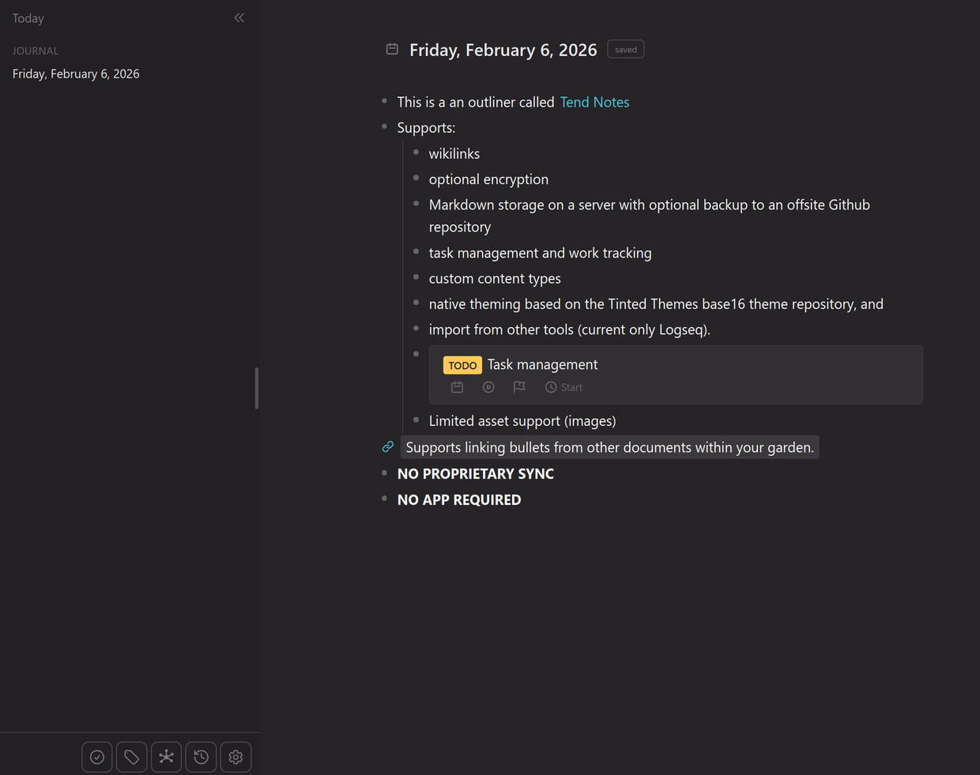Click the NO PROPRIETARY SYNC bullet text
The image size is (980, 775).
click(x=475, y=474)
